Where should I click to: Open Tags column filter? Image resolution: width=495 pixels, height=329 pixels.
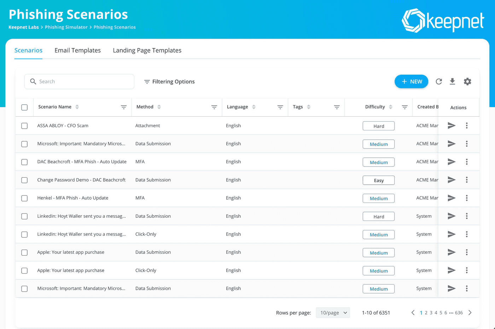click(x=337, y=107)
